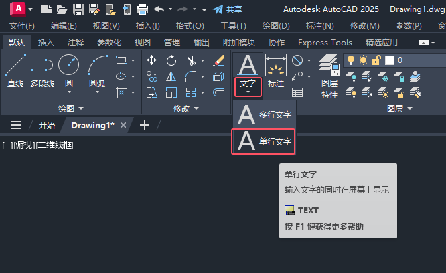The image size is (446, 273).
Task: Click the Save icon in quick access toolbar
Action: (x=78, y=9)
